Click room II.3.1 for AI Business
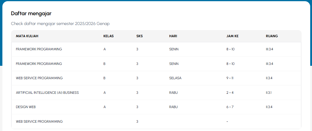The width and height of the screenshot is (312, 131). (x=269, y=93)
